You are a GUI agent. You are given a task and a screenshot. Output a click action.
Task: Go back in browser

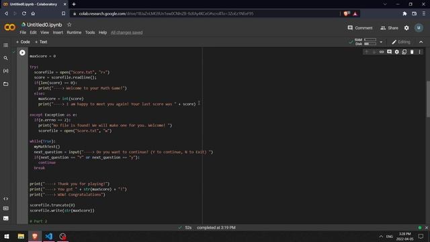pos(6,13)
